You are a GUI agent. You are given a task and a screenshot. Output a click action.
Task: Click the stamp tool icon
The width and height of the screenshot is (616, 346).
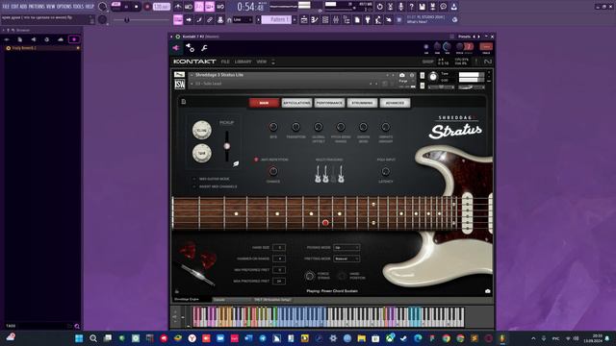pos(220,19)
